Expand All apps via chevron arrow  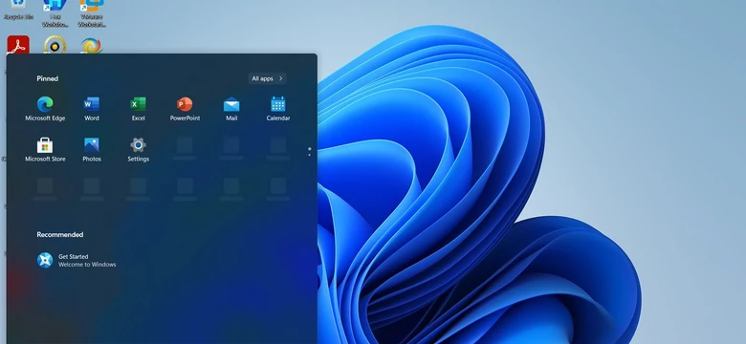(x=280, y=78)
